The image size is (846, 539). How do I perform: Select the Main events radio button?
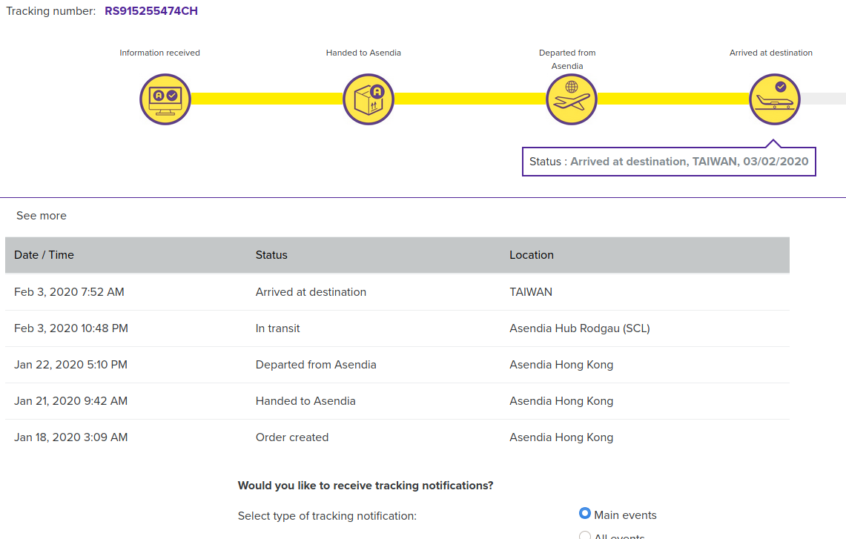(x=585, y=514)
